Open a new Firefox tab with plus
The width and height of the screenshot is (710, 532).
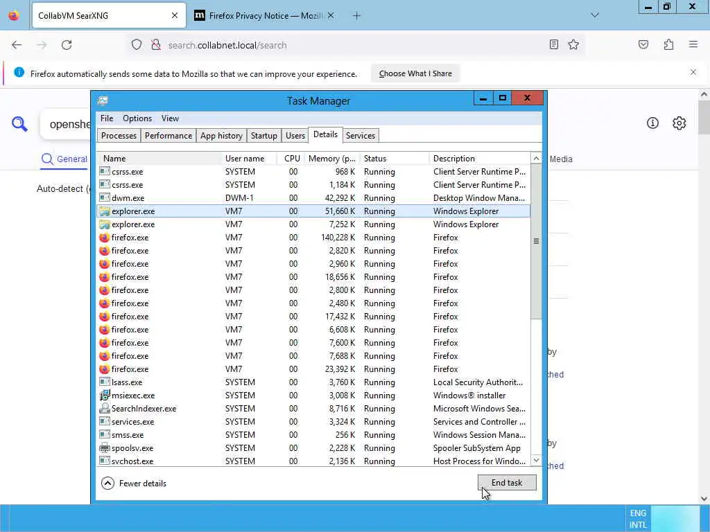(357, 16)
